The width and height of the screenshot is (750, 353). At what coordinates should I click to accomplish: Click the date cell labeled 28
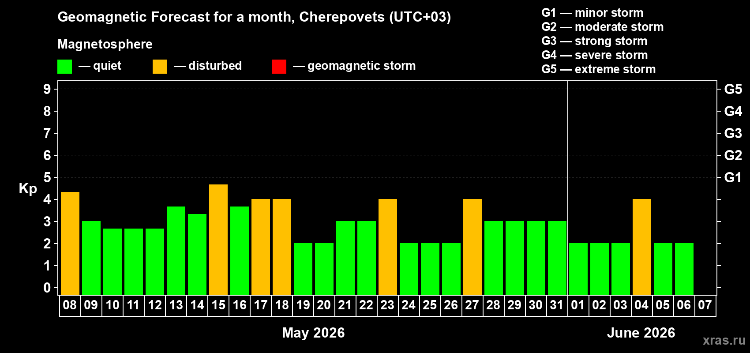[494, 305]
